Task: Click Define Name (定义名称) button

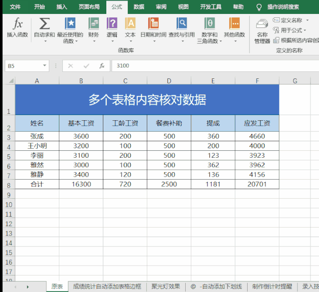Action: (288, 20)
